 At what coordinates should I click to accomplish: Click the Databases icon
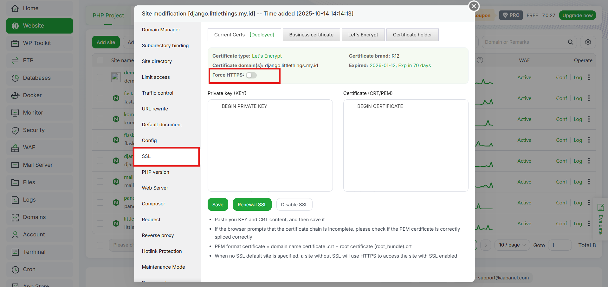15,78
